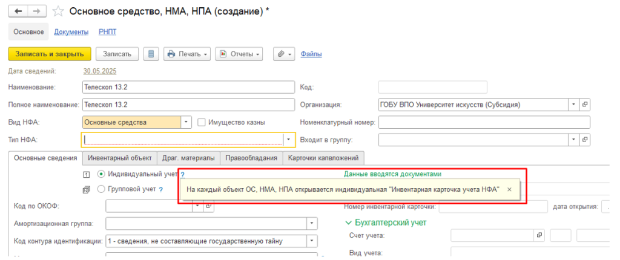Screen dimensions: 620x260
Task: Switch to the Основное section
Action: point(28,31)
